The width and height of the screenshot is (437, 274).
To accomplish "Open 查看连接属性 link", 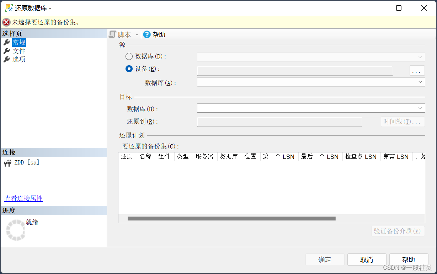I will [x=23, y=198].
